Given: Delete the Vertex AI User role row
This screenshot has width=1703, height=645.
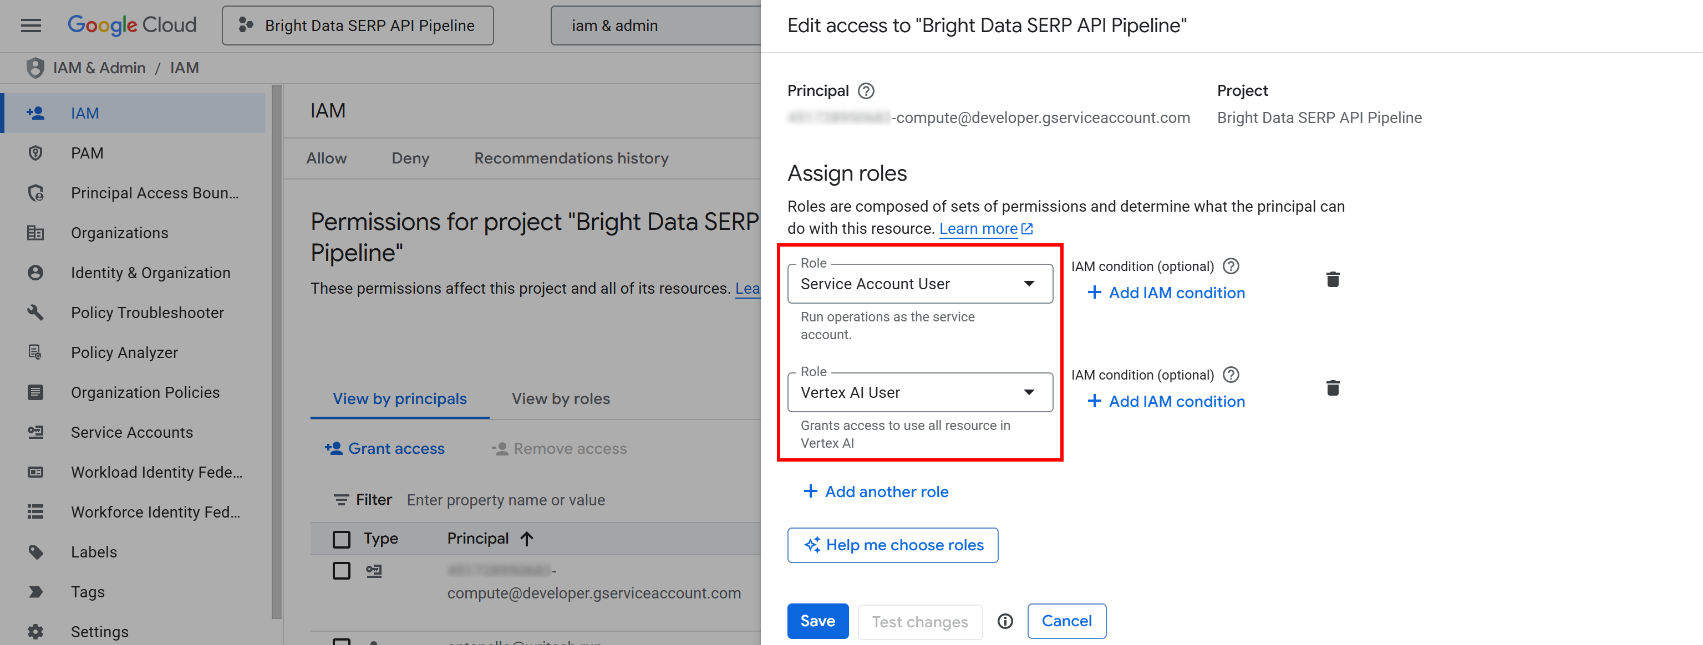Looking at the screenshot, I should [x=1333, y=387].
